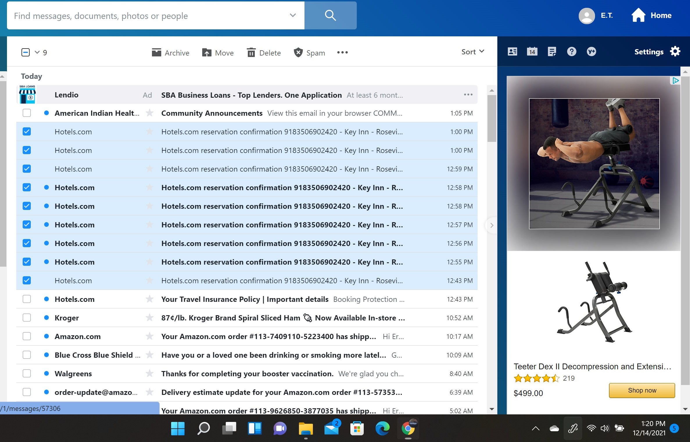Open the Sort dropdown
The image size is (690, 442).
(x=472, y=52)
